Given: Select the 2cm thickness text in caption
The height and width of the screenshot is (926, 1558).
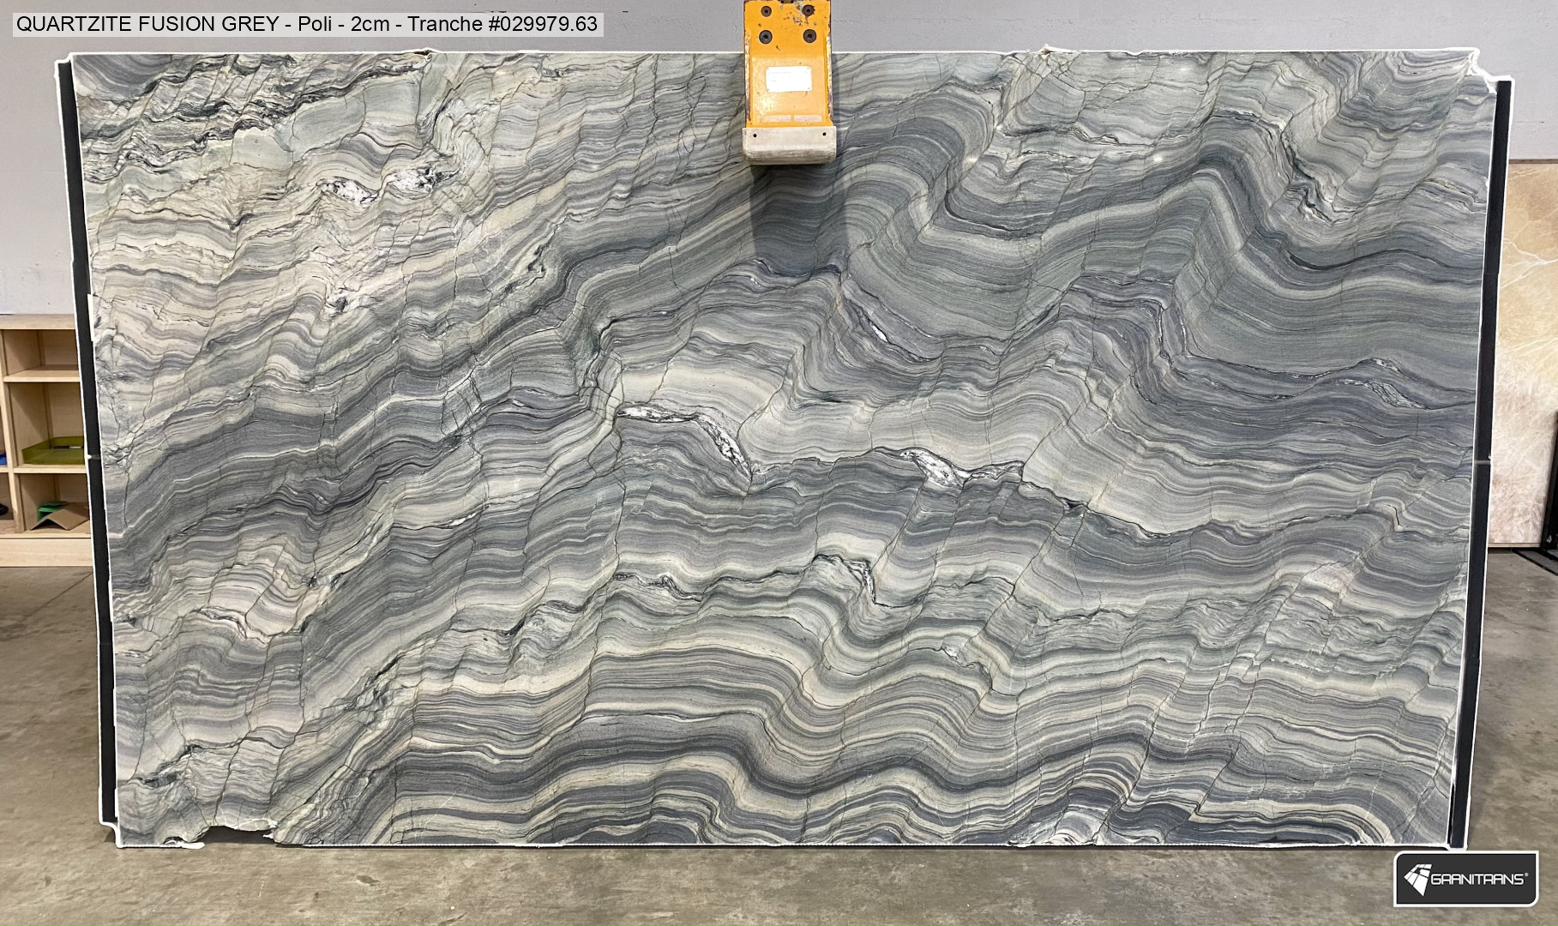Looking at the screenshot, I should [x=370, y=23].
